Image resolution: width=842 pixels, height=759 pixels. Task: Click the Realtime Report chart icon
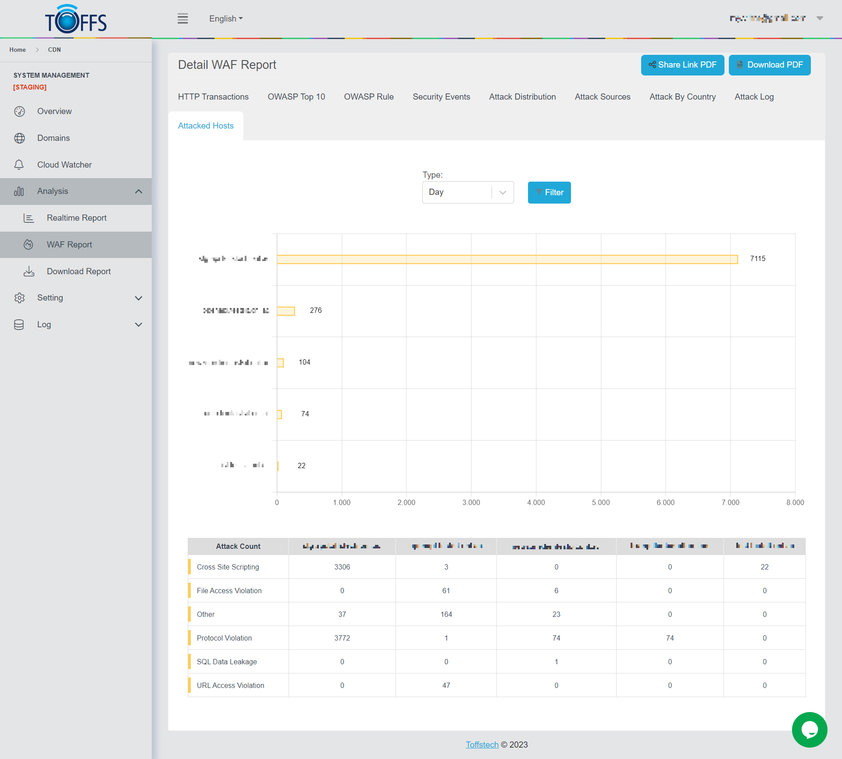point(29,218)
